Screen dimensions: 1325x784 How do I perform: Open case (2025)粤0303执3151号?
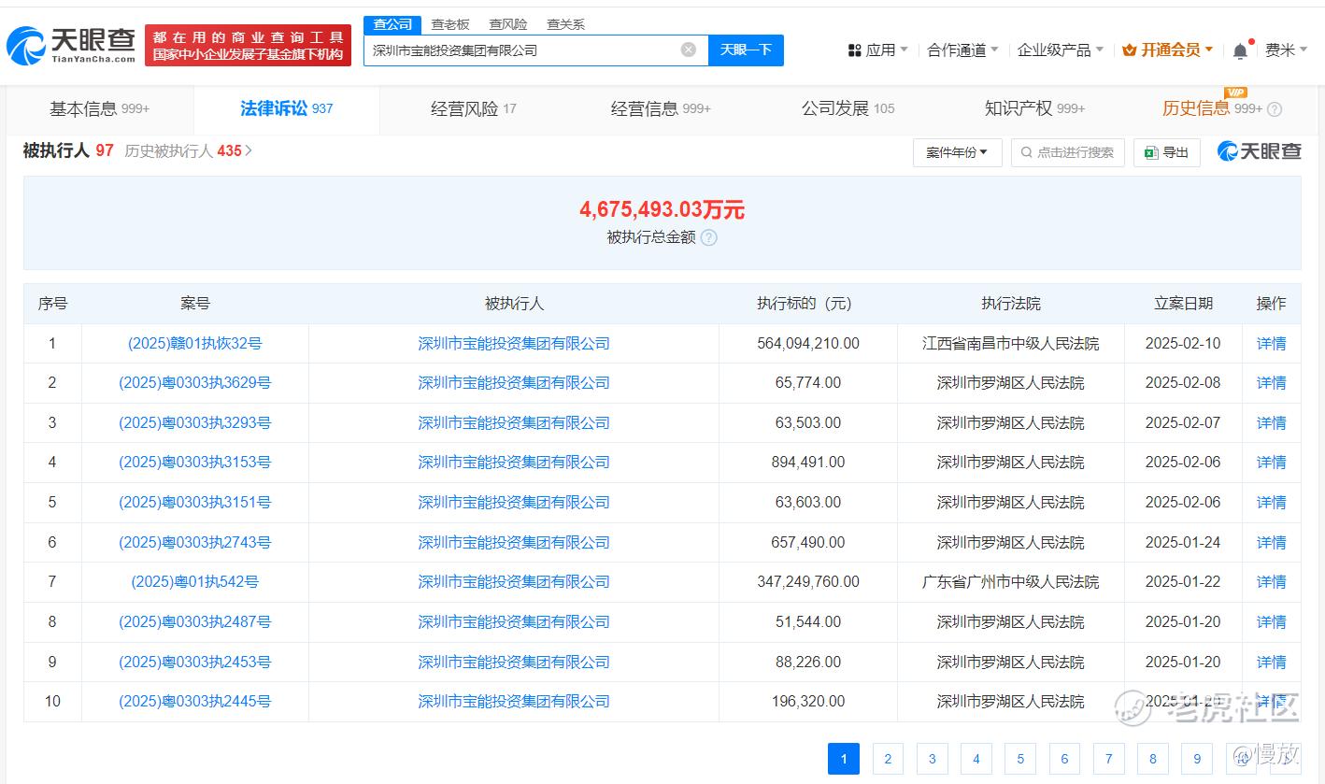click(x=194, y=503)
